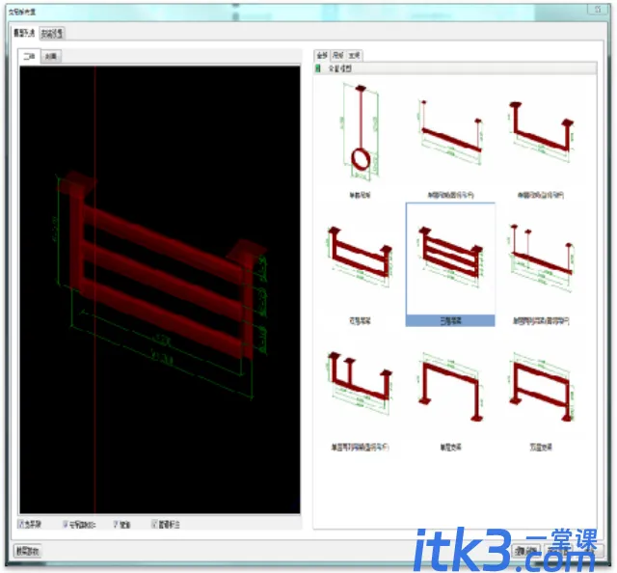
Task: Switch to the first top-level dialog tab
Action: click(24, 33)
